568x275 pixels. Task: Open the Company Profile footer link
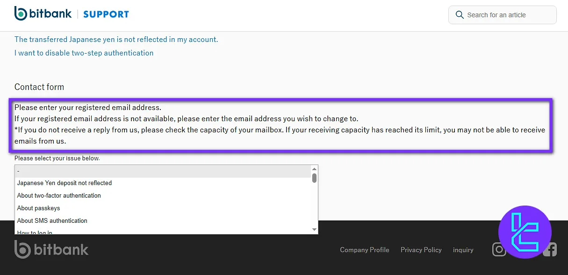pos(364,250)
